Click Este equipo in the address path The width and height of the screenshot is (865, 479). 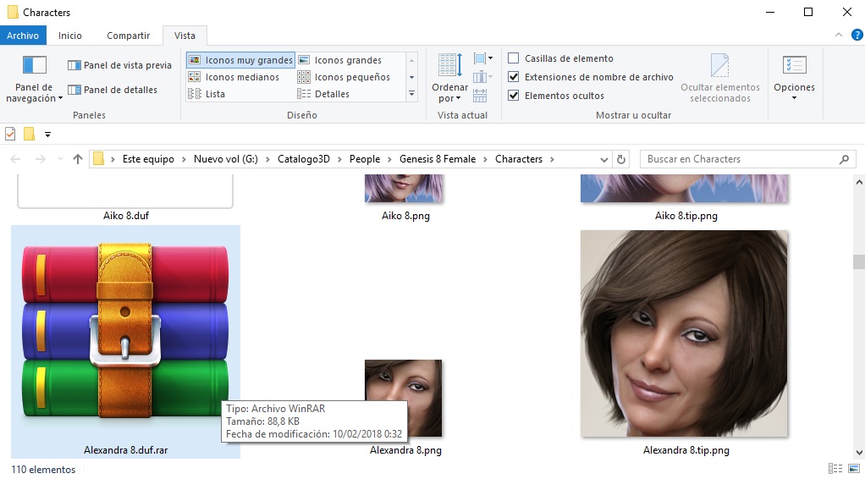coord(148,159)
